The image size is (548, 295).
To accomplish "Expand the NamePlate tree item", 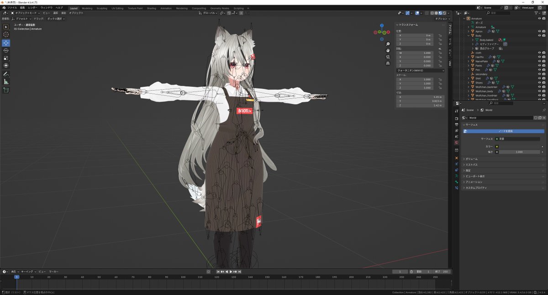I will tap(468, 61).
